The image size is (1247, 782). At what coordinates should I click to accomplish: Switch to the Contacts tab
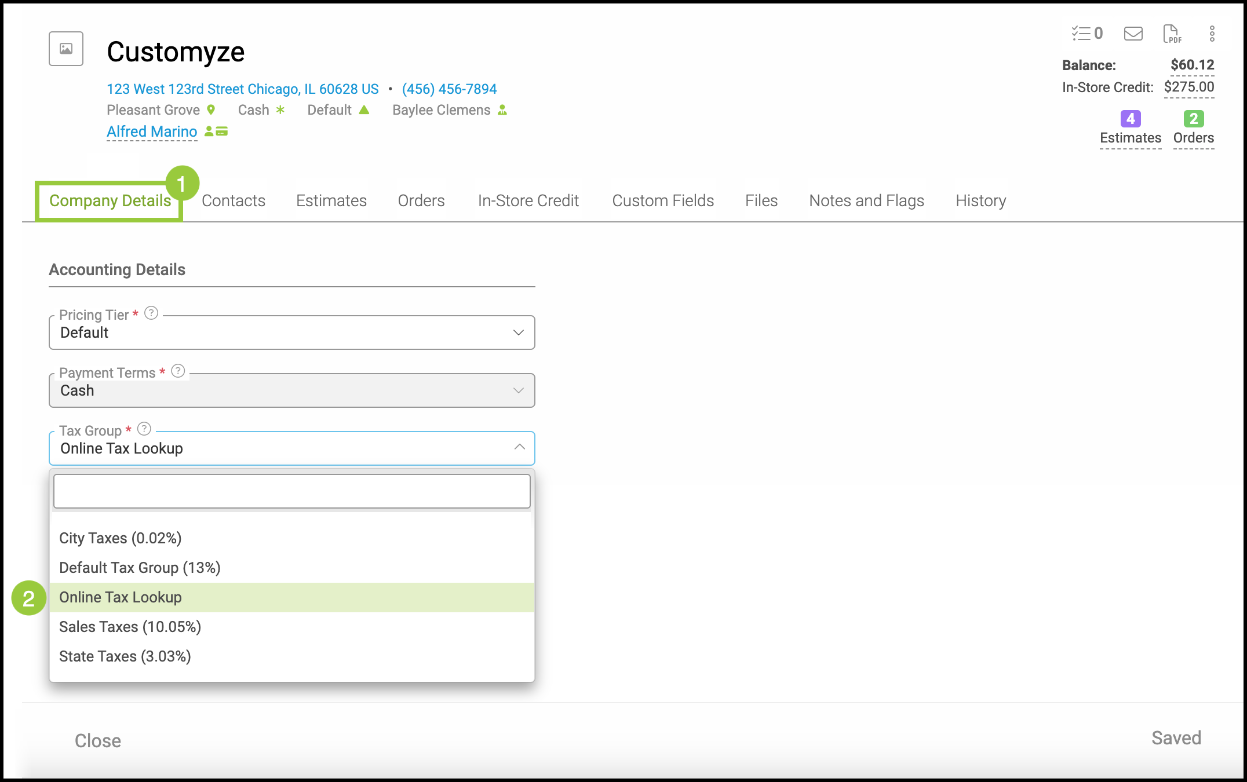pos(234,201)
